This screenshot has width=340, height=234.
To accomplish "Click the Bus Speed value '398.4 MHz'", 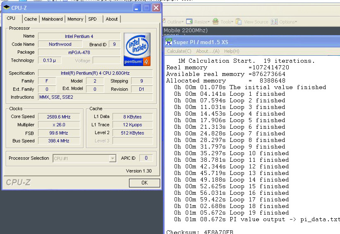I will tap(59, 141).
